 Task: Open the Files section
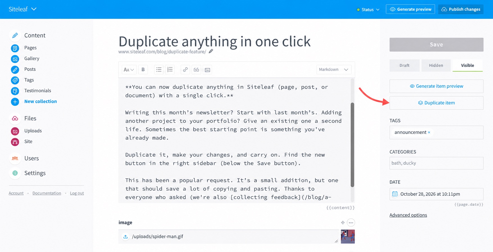pos(23,118)
